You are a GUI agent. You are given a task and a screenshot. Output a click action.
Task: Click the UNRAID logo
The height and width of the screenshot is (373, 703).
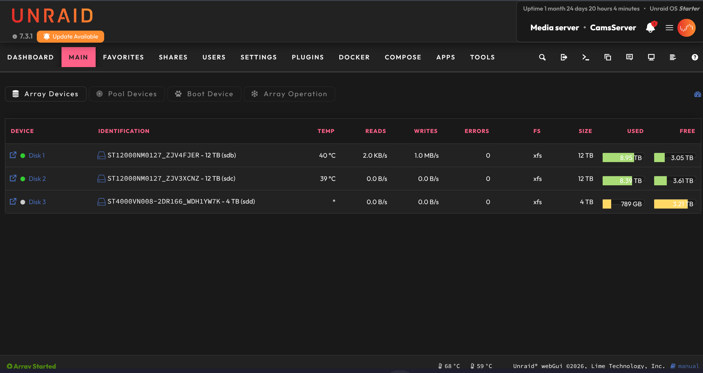52,16
